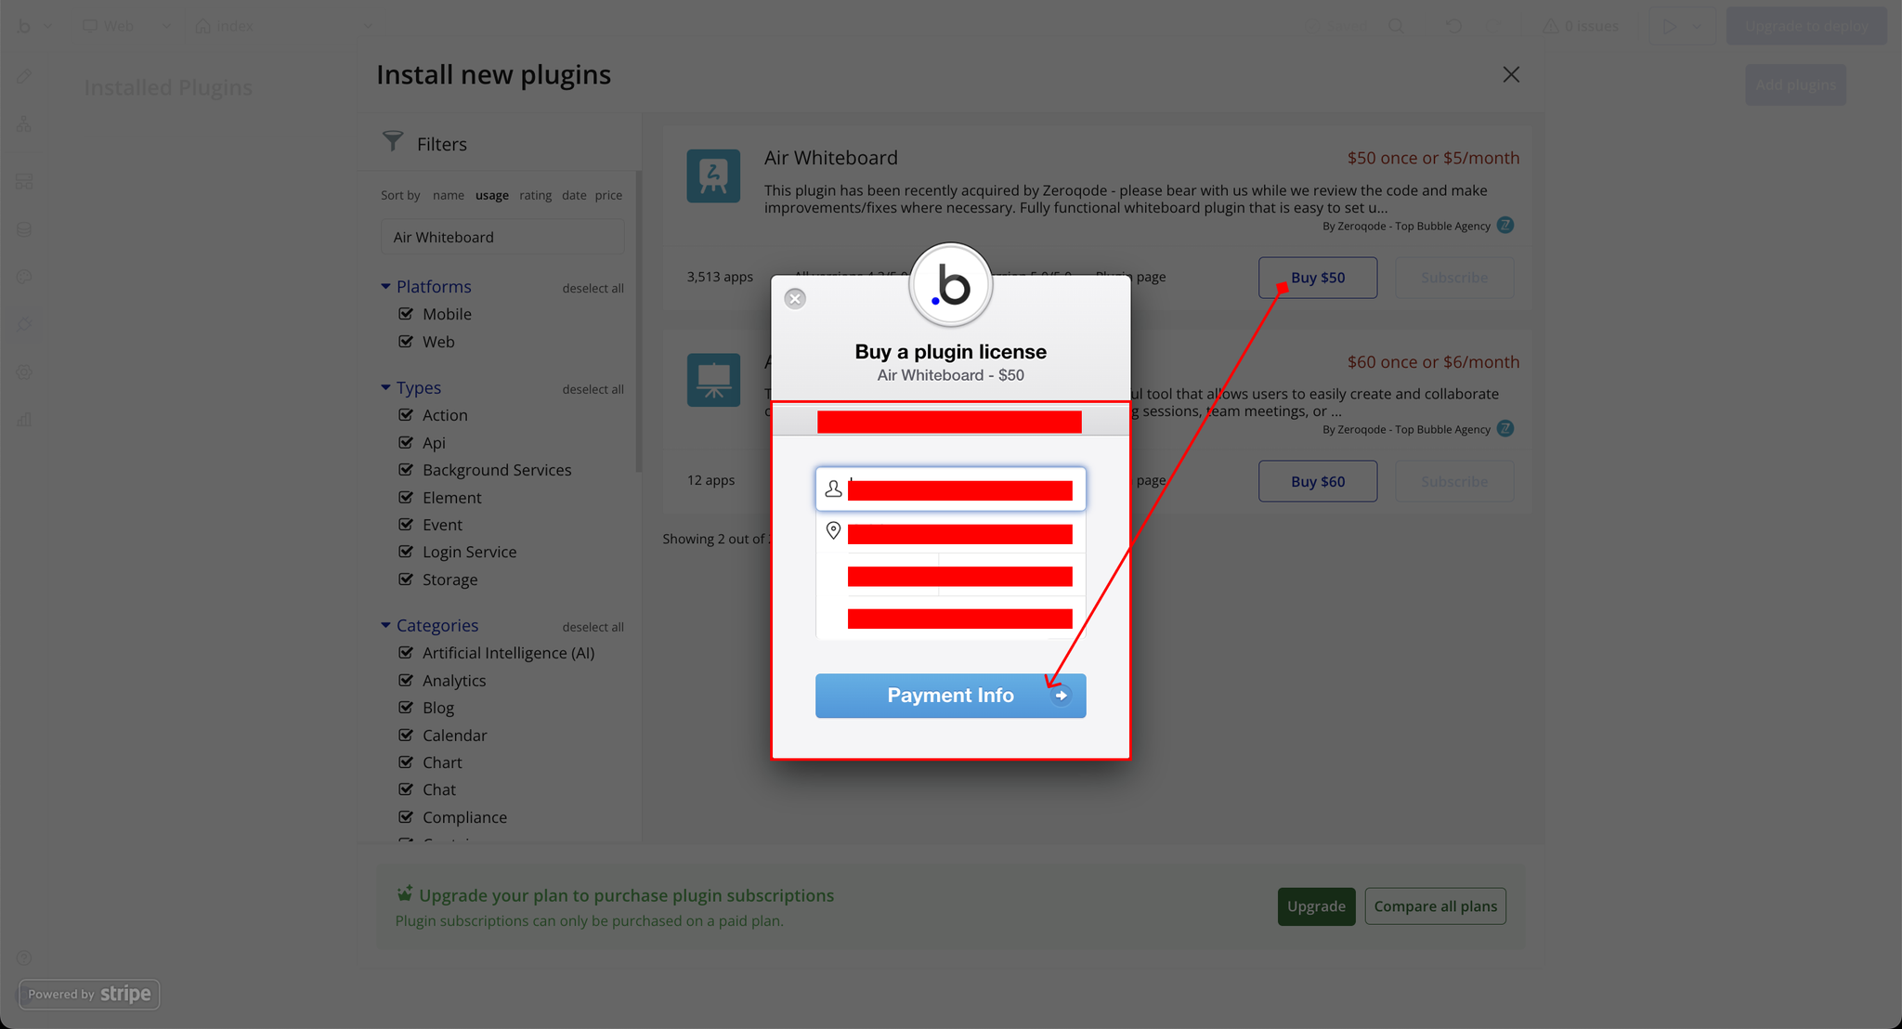Click the Buy $60 button
Viewport: 1902px width, 1029px height.
[1317, 481]
